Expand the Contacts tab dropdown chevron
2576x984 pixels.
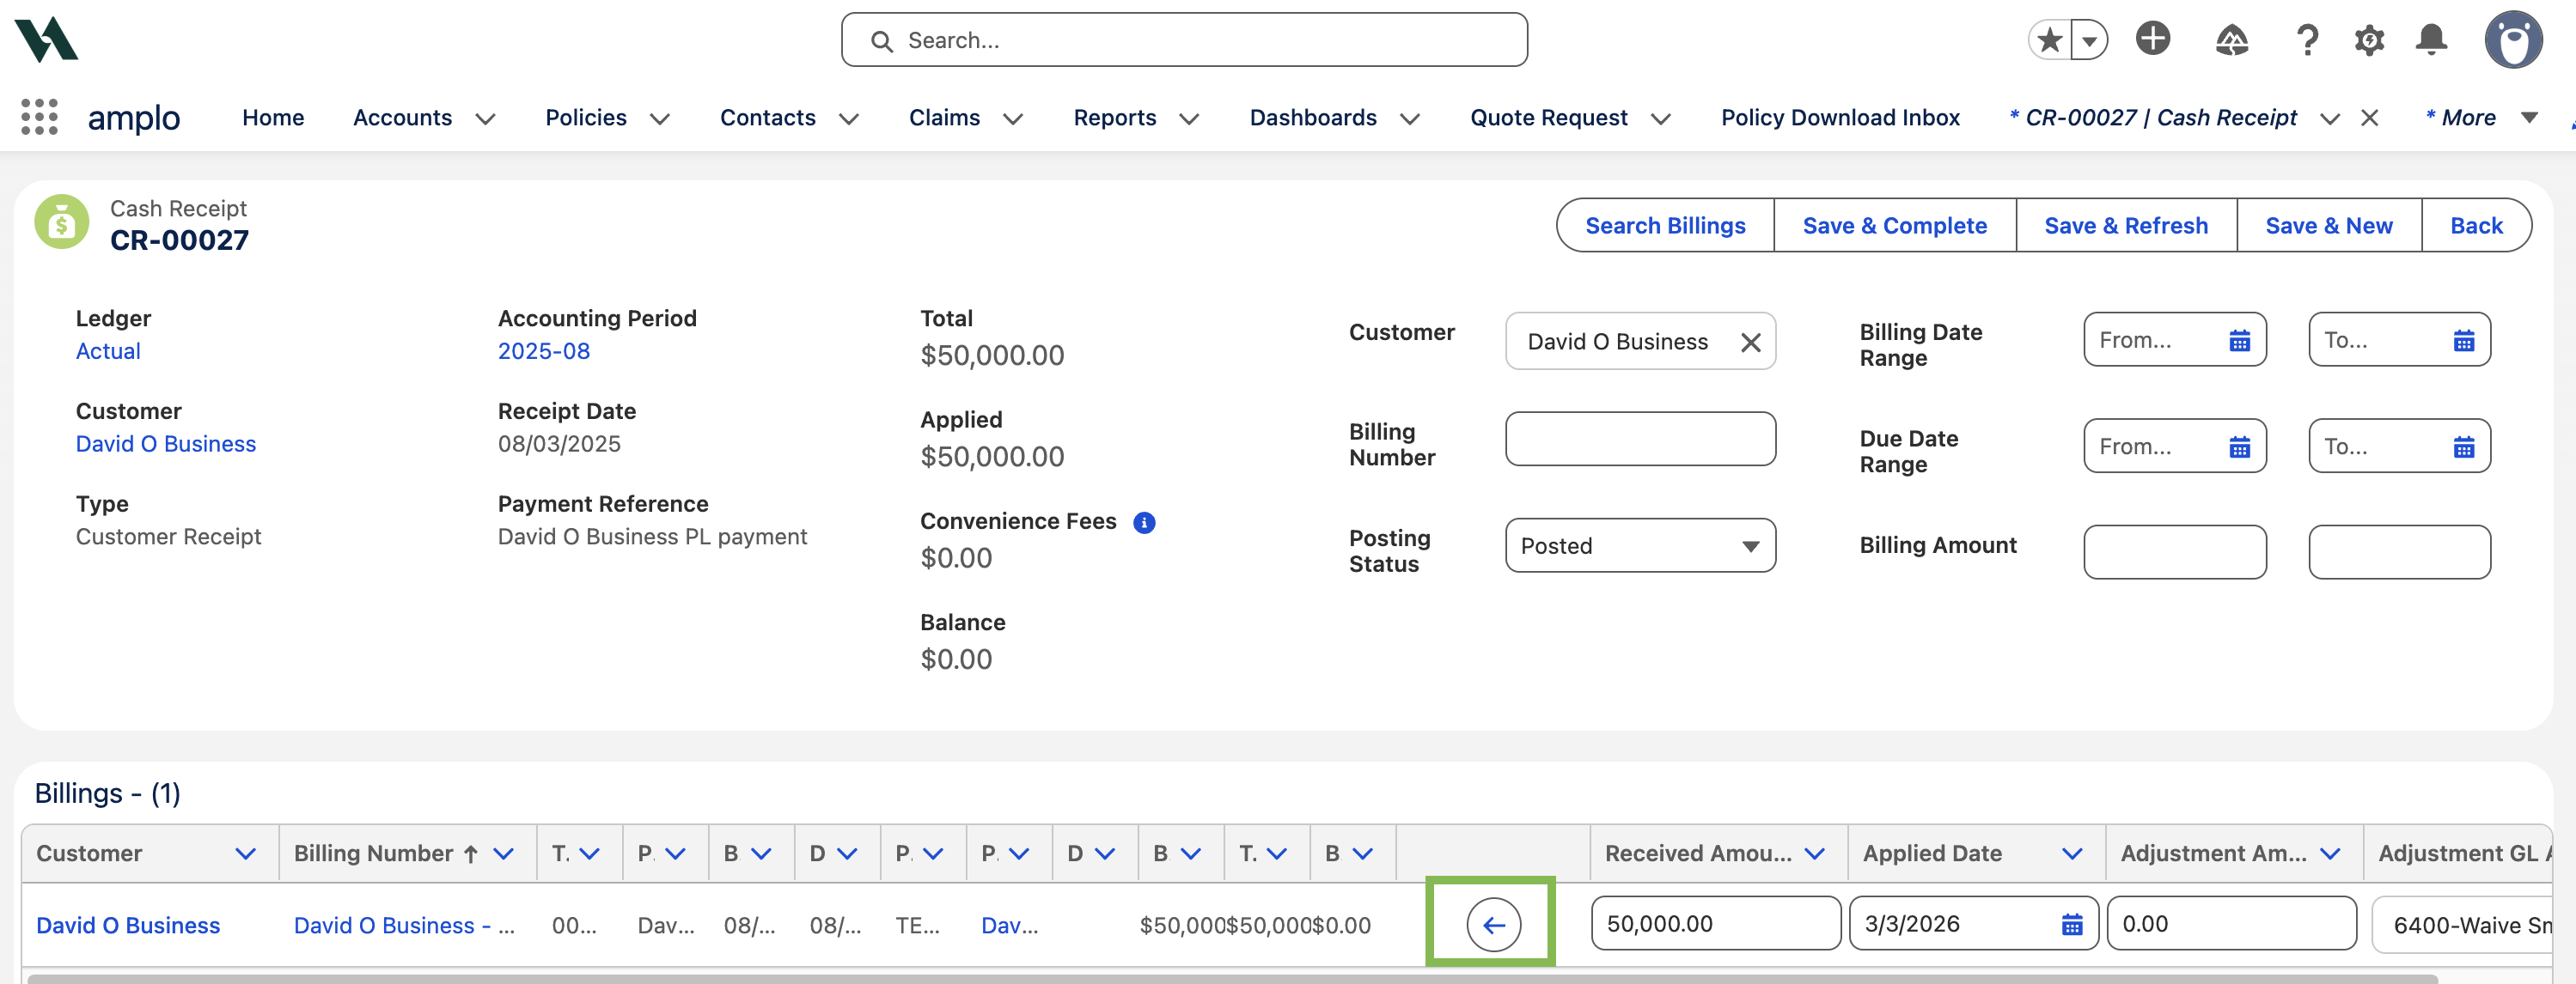tap(849, 118)
